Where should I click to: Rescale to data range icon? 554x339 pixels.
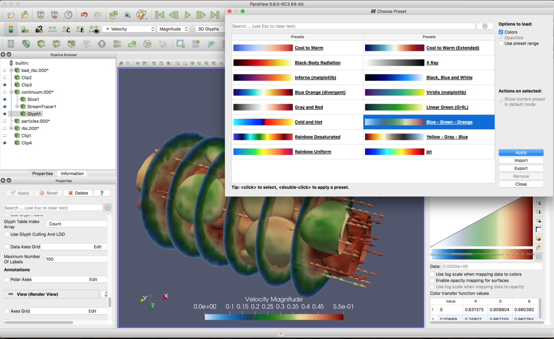[x=52, y=30]
